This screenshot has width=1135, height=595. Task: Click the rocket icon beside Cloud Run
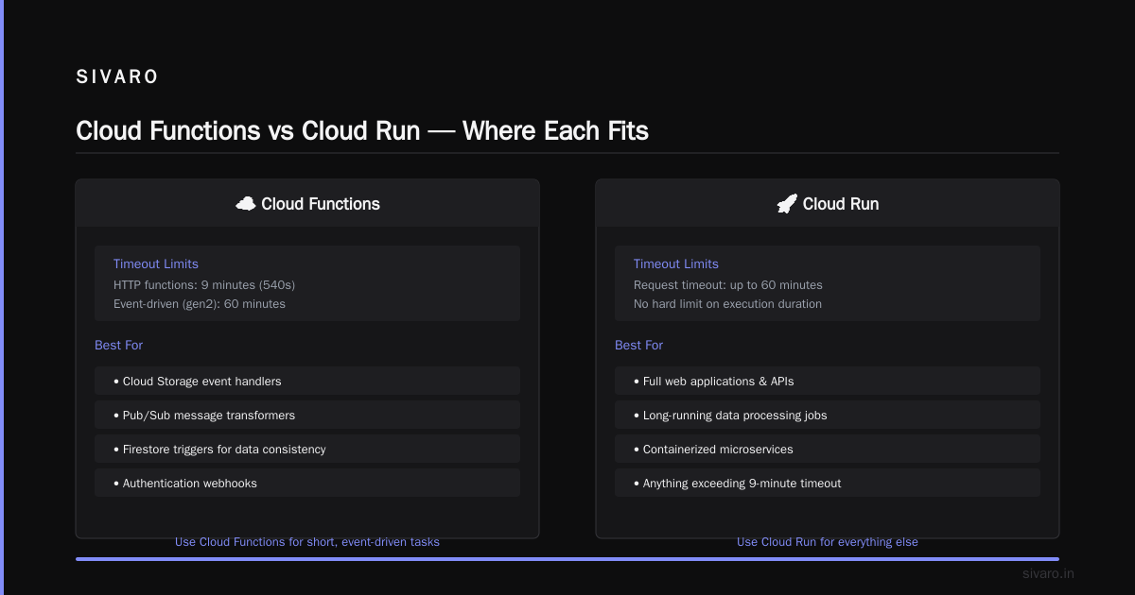point(787,203)
